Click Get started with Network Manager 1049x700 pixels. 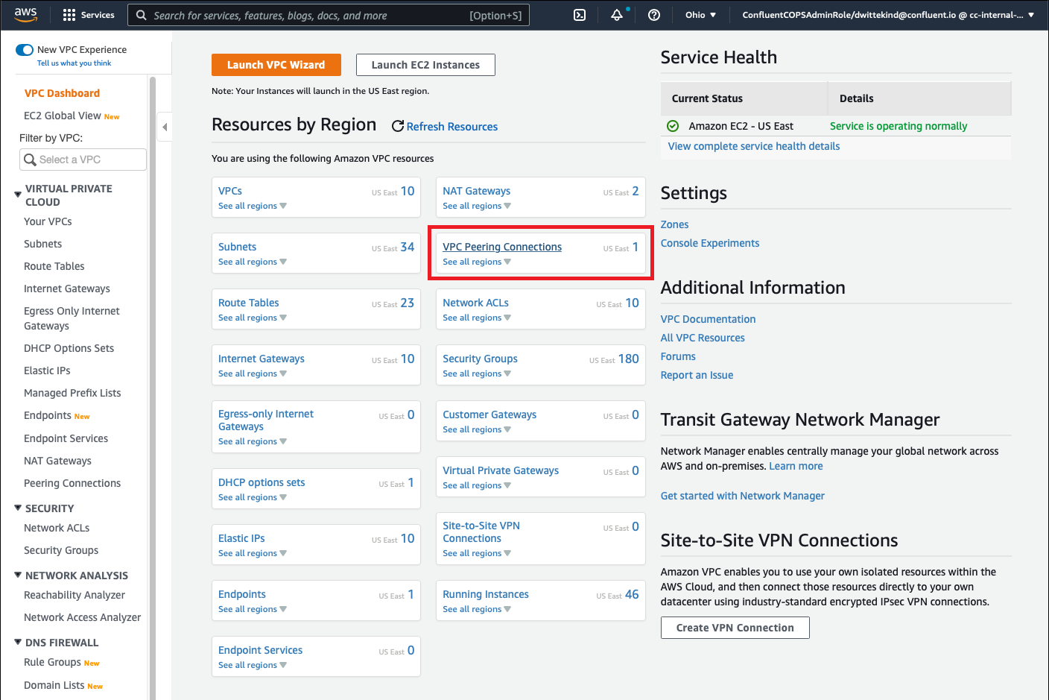(x=743, y=496)
